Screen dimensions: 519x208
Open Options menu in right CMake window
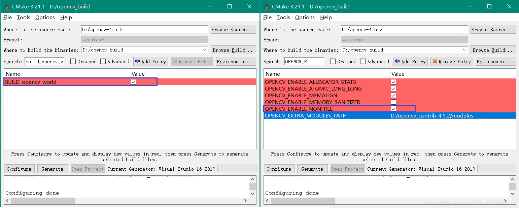(305, 18)
